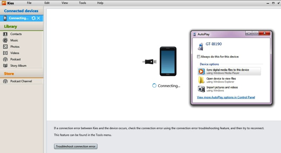Click the Connected devices header
Image resolution: width=281 pixels, height=153 pixels.
21,11
